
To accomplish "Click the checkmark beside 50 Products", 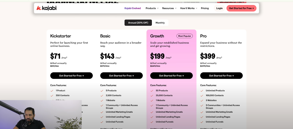I will (x=152, y=91).
